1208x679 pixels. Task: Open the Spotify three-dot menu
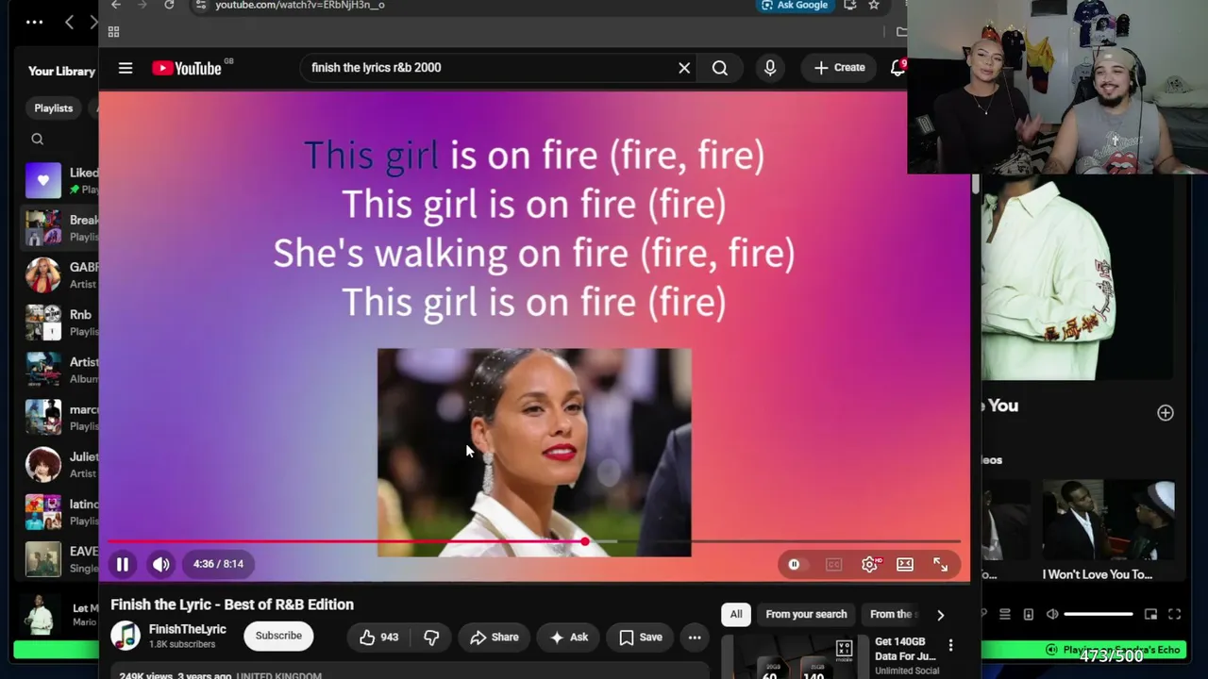35,22
